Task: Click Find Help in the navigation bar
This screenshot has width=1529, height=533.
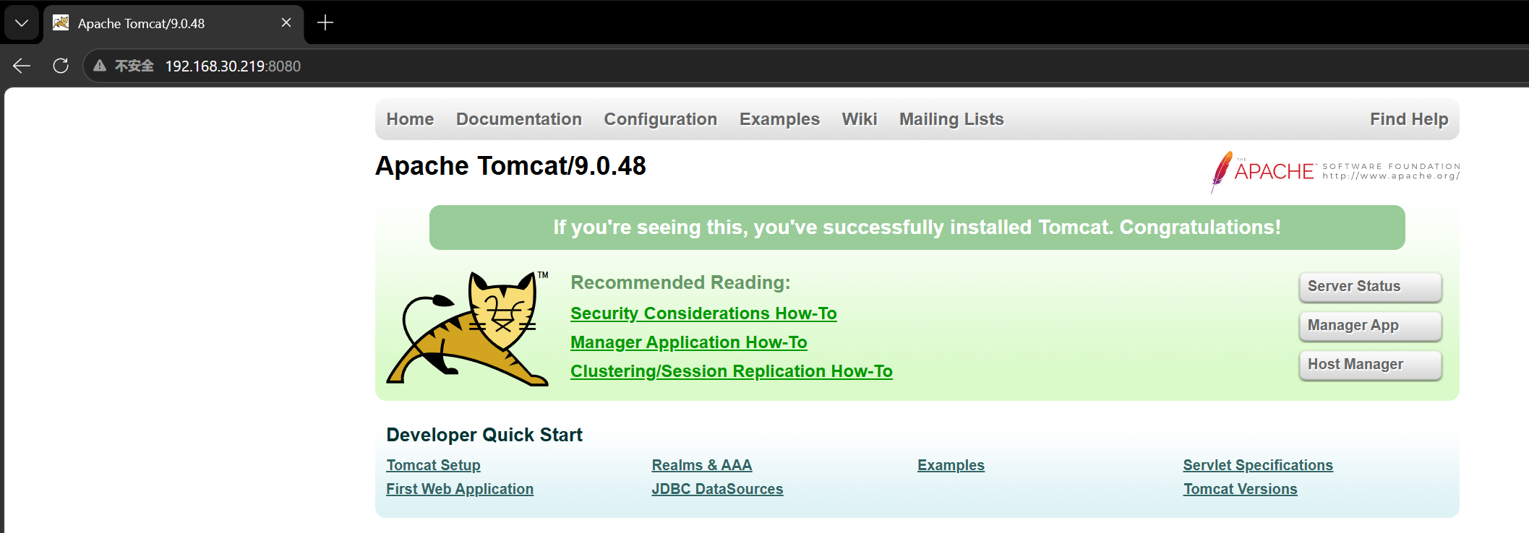Action: click(x=1409, y=119)
